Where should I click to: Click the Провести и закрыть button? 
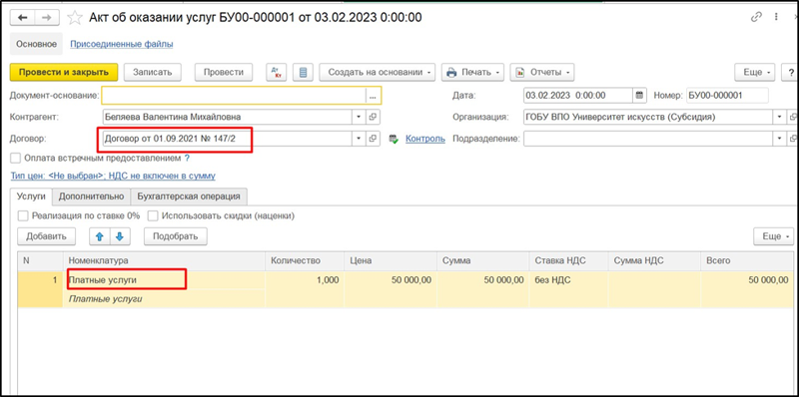64,72
